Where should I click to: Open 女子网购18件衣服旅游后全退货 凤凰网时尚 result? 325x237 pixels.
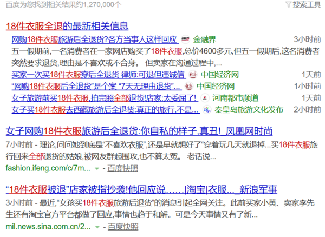(x=139, y=131)
